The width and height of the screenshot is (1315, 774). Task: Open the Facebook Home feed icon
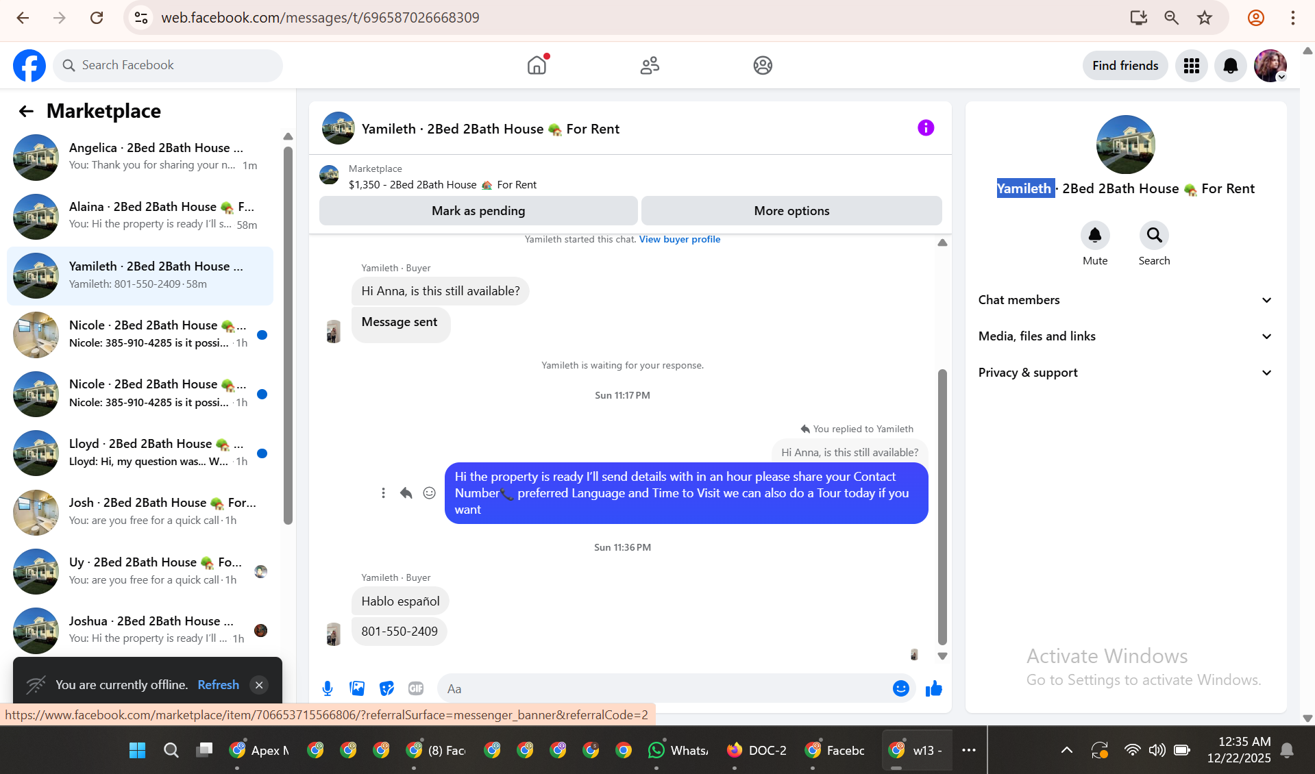click(537, 65)
